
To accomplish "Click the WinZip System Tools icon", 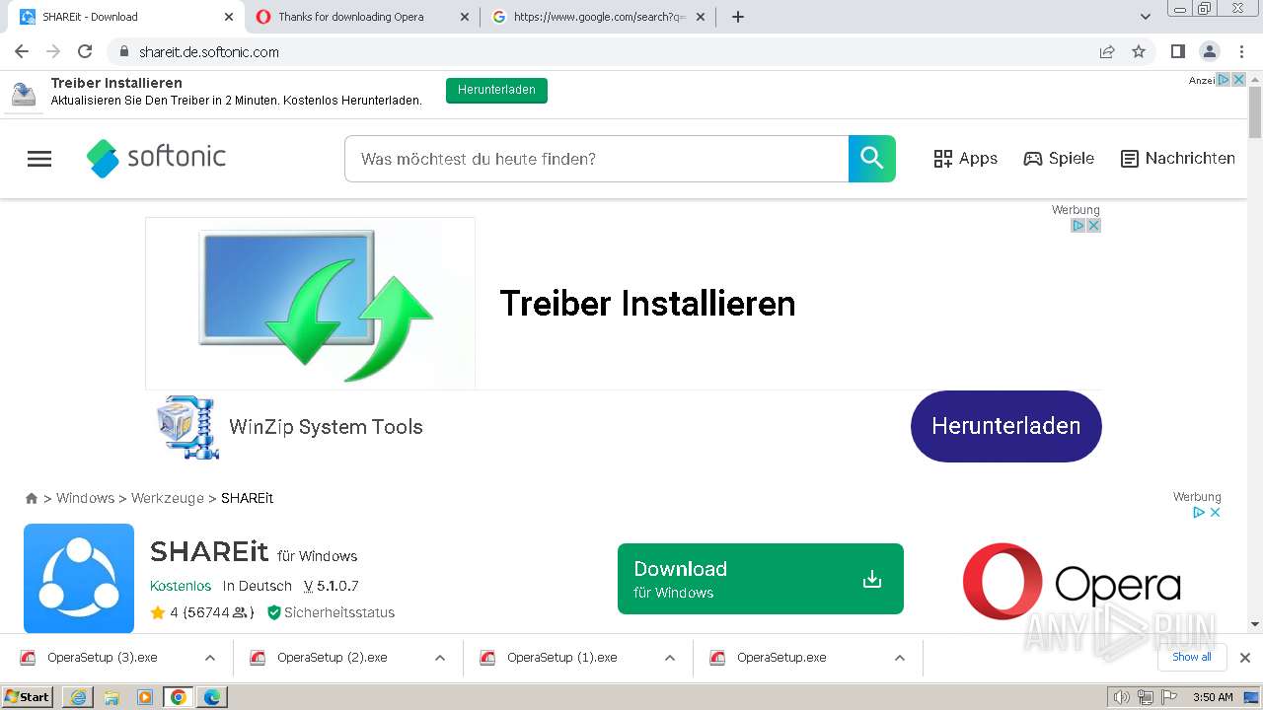I will [188, 427].
